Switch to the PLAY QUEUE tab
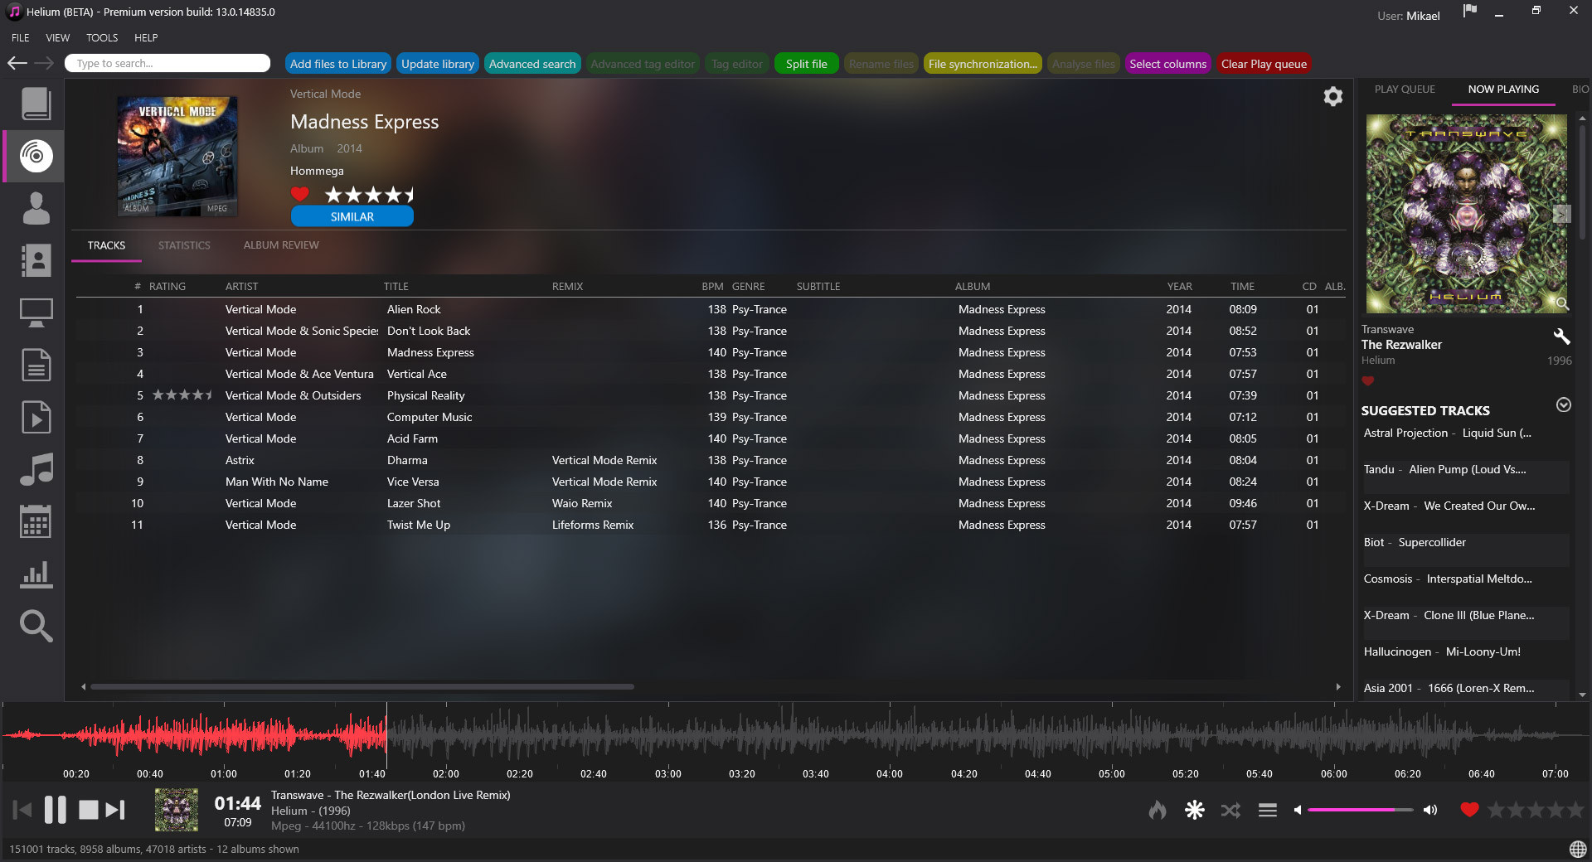This screenshot has width=1592, height=862. pos(1405,89)
